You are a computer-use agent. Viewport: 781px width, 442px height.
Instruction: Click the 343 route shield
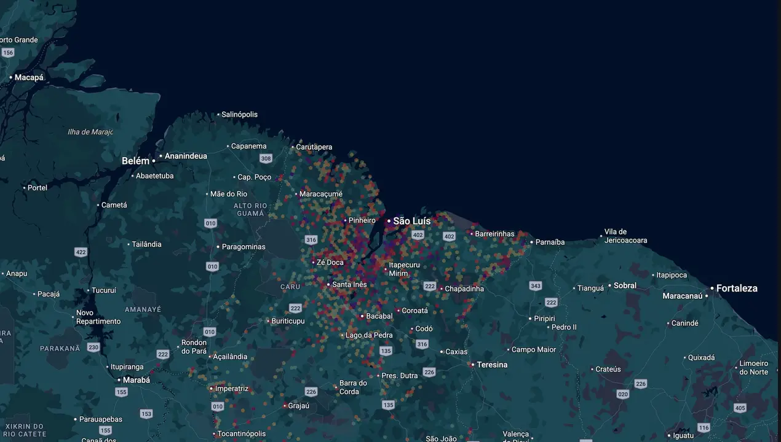pyautogui.click(x=536, y=286)
